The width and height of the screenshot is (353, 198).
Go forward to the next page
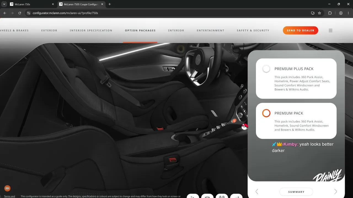pos(12,13)
